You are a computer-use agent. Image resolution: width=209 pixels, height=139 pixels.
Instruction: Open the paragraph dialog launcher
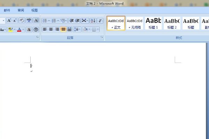click(102, 37)
